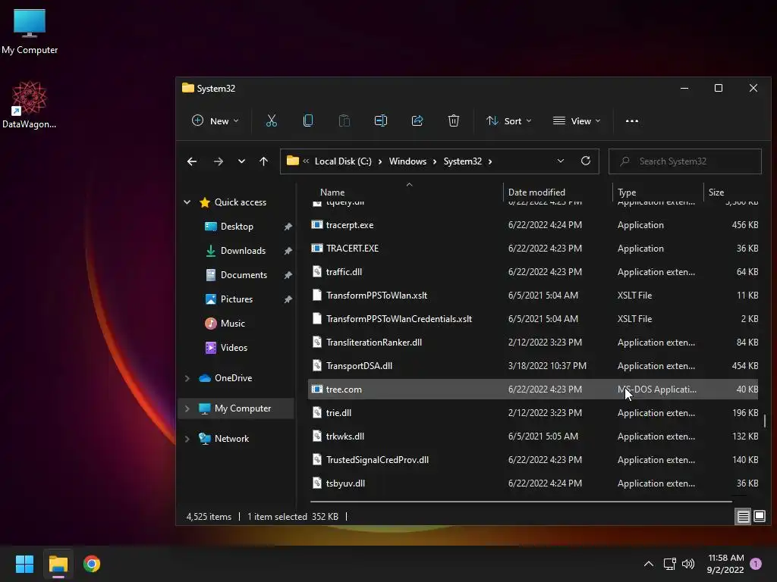
Task: Click the System32 breadcrumb segment
Action: (x=462, y=161)
